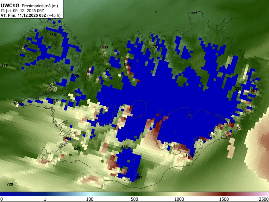269x202 pixels.
Task: Click the "UWC/IG" heading label
Action: (10, 6)
